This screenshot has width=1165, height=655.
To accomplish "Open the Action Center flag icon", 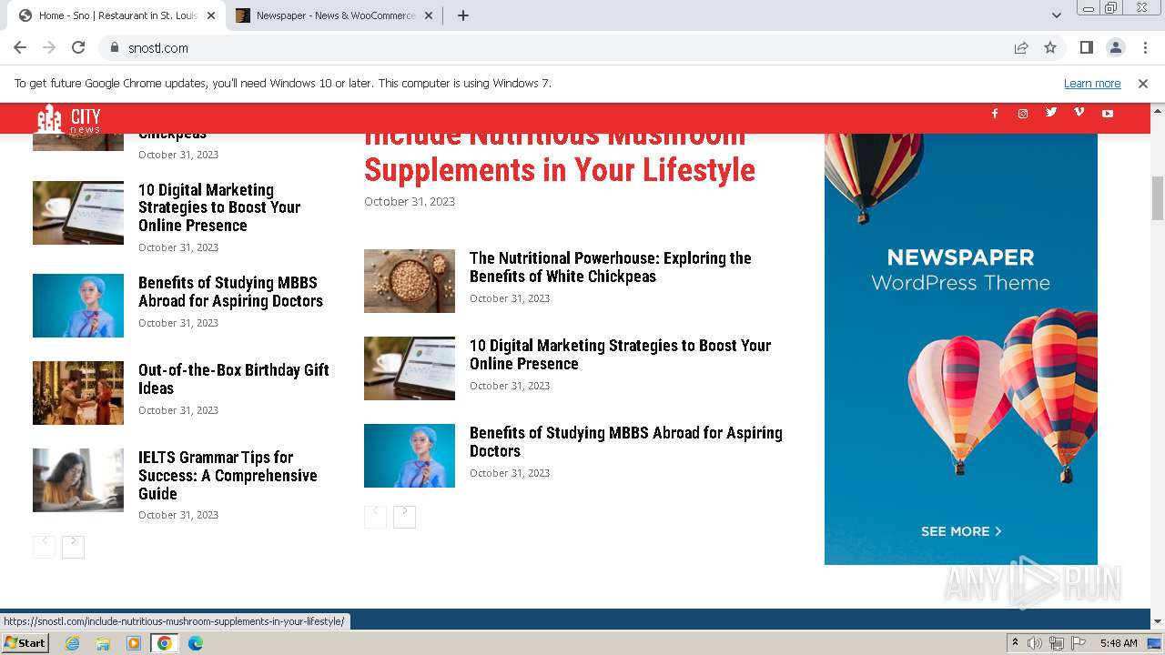I will click(1079, 643).
